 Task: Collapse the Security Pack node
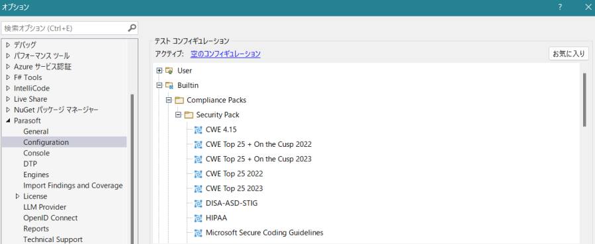[x=178, y=115]
